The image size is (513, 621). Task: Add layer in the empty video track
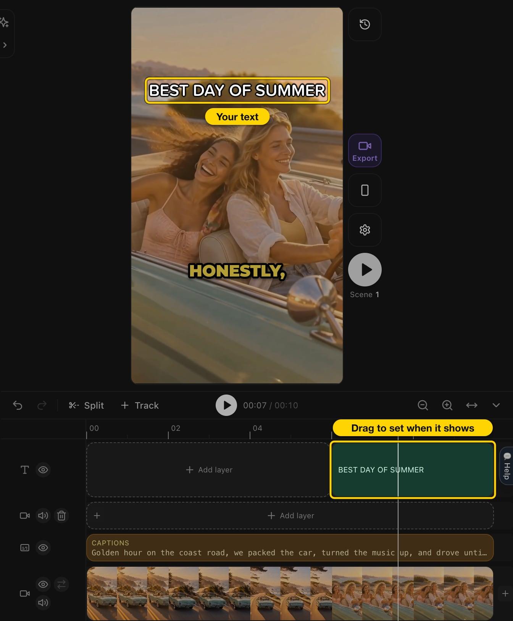coord(291,516)
